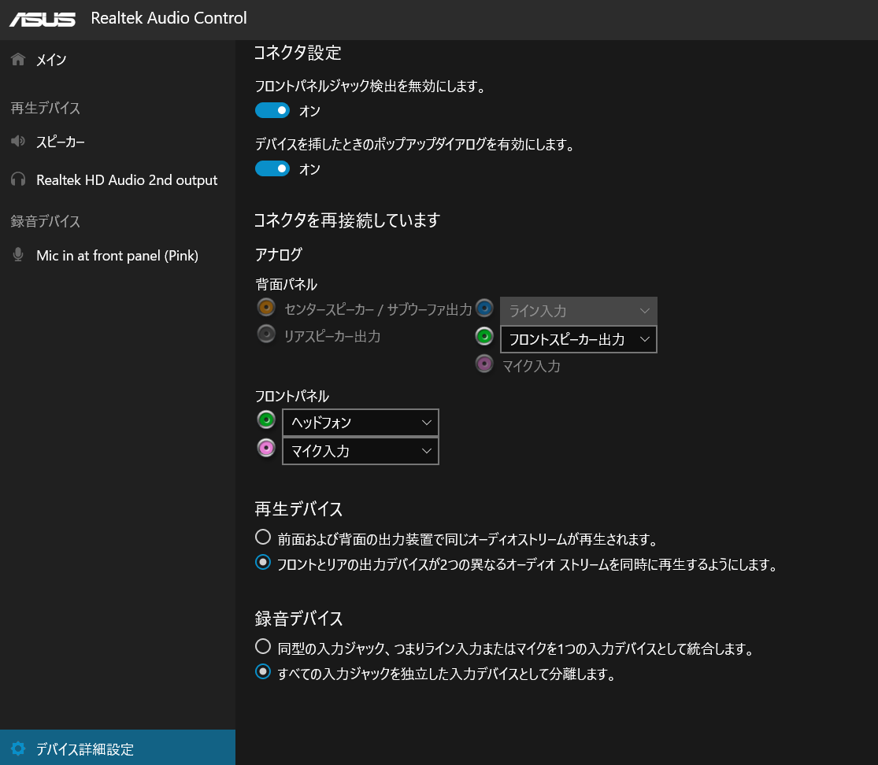The height and width of the screenshot is (765, 878).
Task: Select two different simultaneous audio streams option
Action: coord(263,563)
